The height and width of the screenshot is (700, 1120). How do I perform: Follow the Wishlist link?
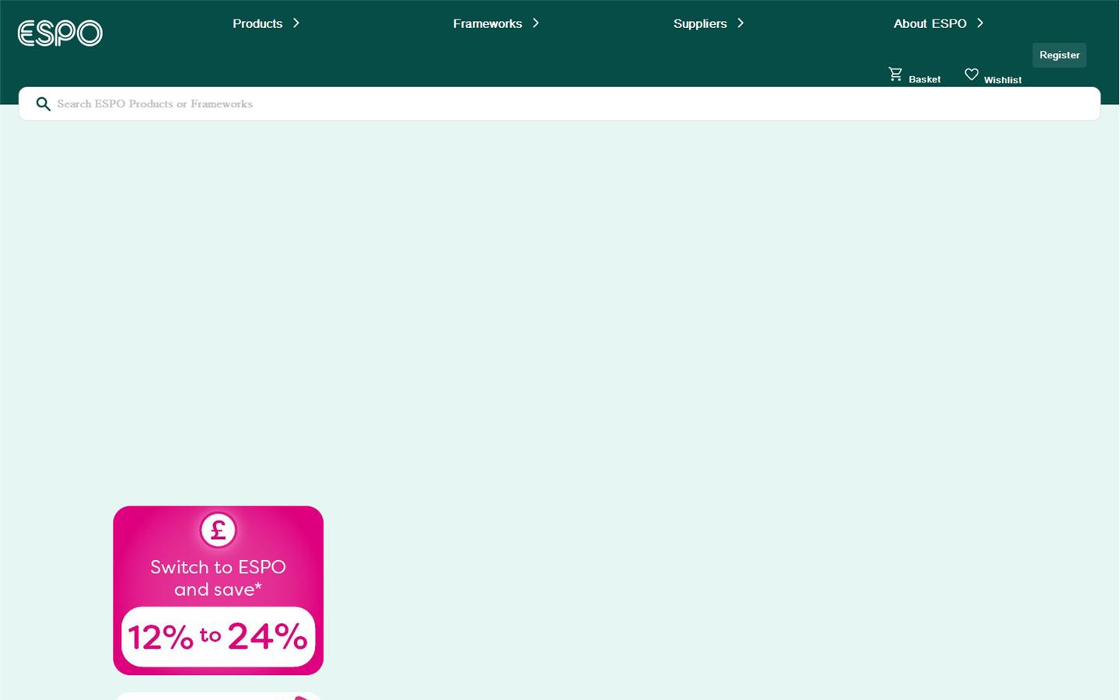[1003, 79]
